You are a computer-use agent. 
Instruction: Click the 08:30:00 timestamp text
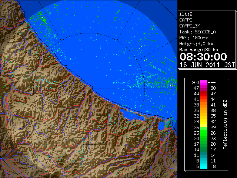[x=203, y=57]
